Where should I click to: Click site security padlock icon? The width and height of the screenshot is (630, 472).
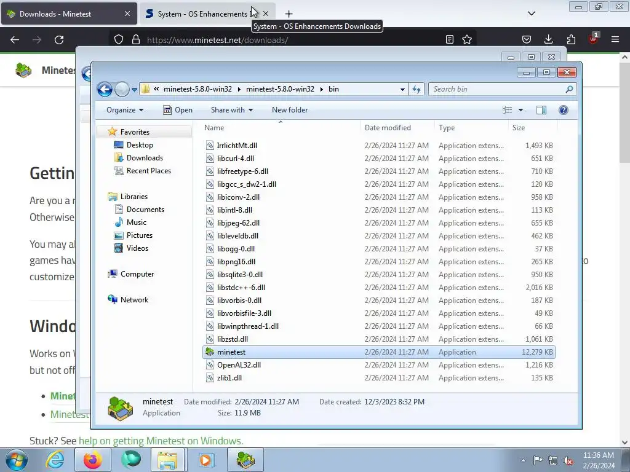(x=136, y=40)
